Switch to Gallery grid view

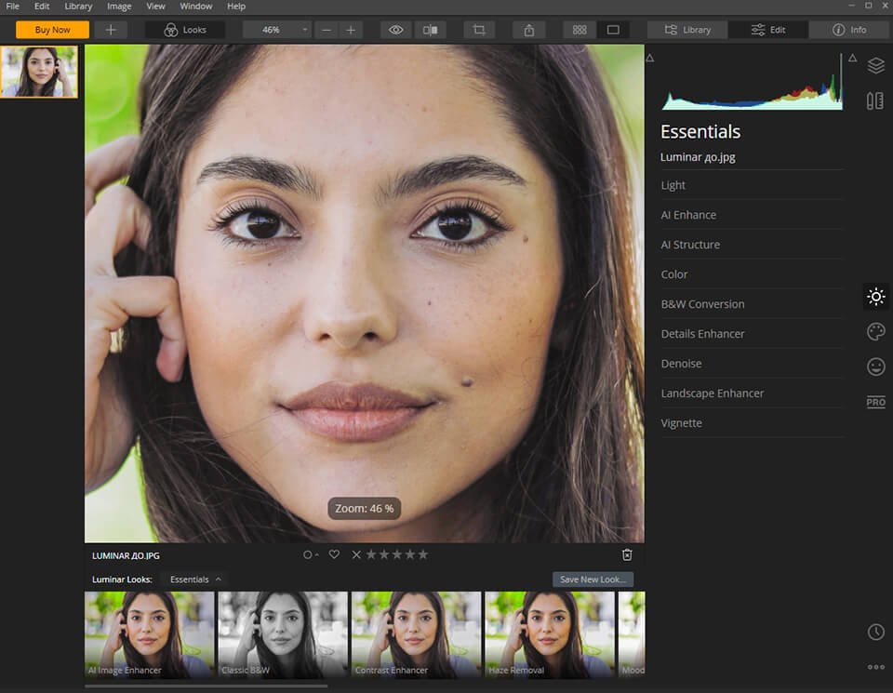pos(579,29)
